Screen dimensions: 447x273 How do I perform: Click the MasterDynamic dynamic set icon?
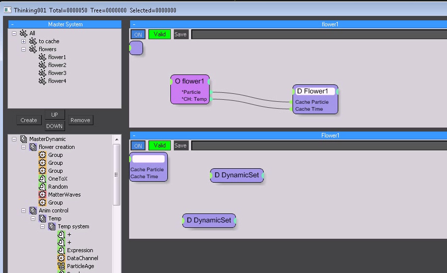(23, 139)
